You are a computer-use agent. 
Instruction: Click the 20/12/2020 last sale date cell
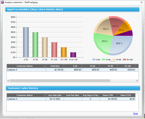click(55, 99)
